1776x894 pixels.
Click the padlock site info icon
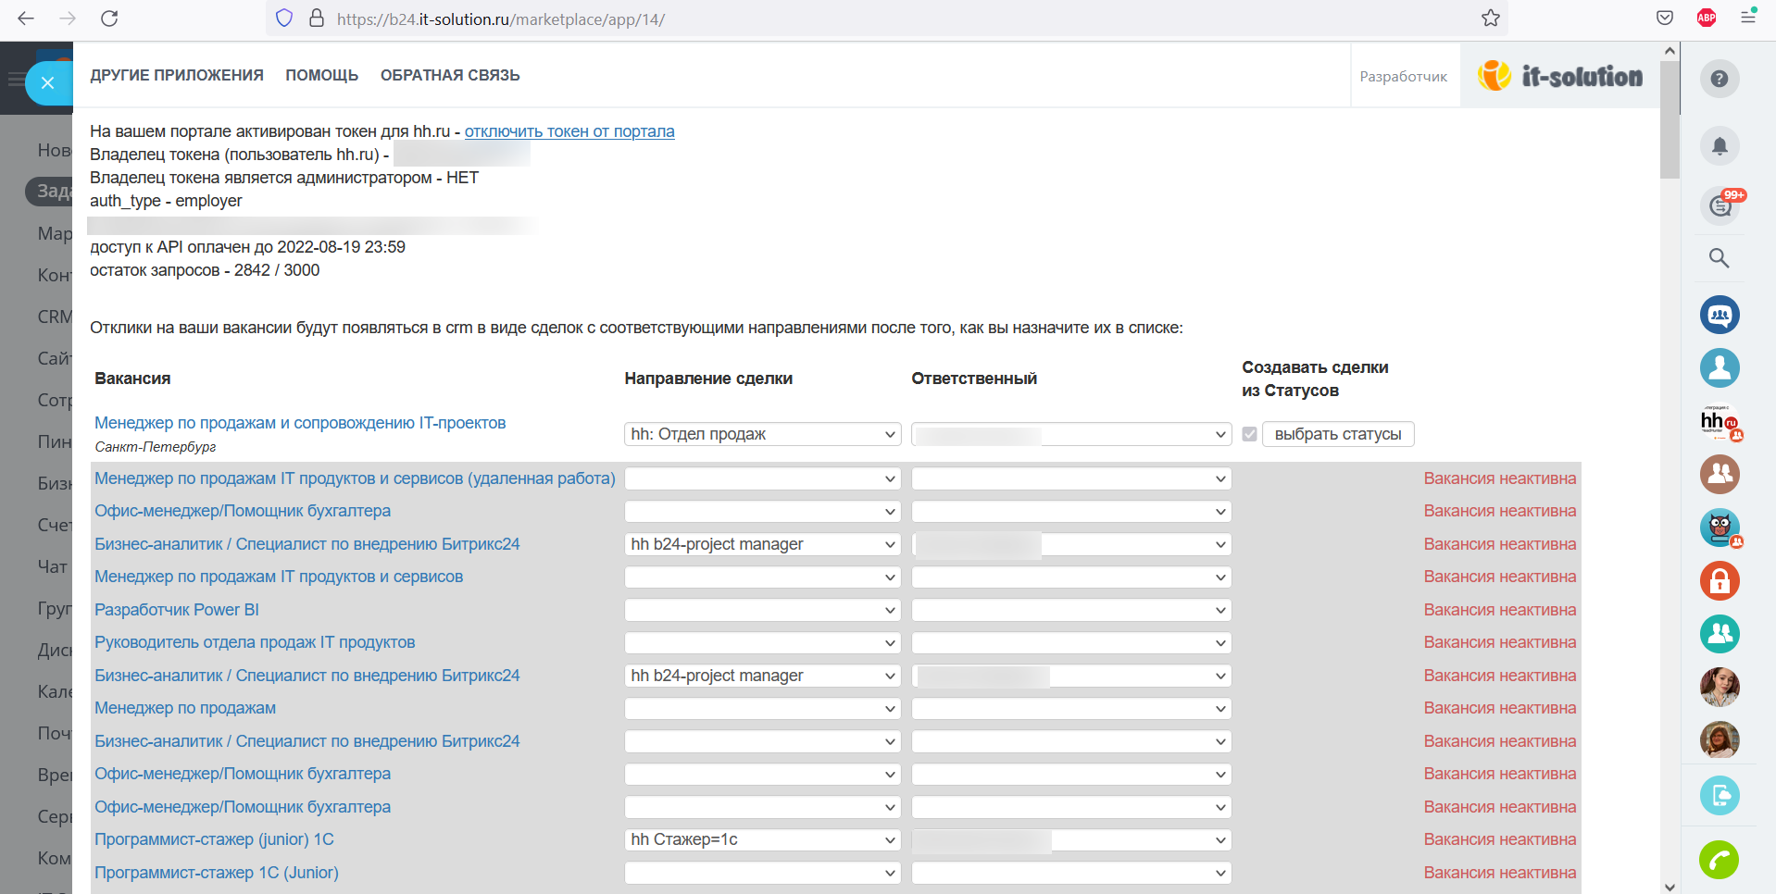(317, 19)
